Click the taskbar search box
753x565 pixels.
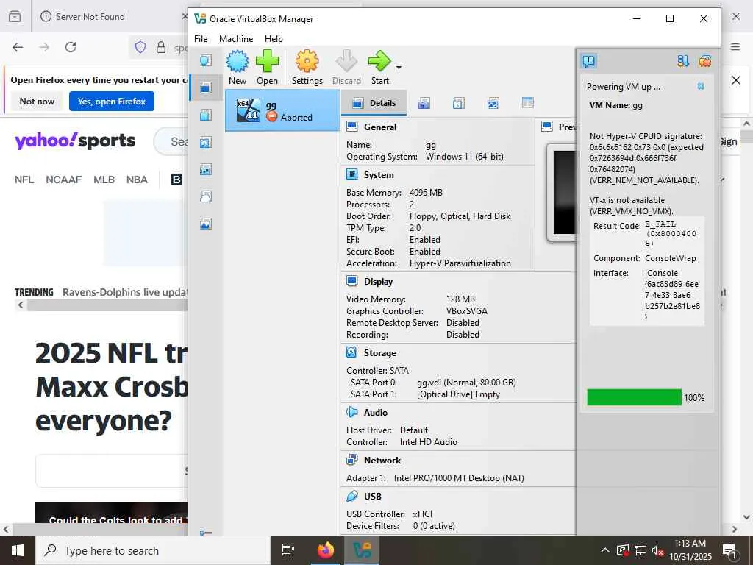pyautogui.click(x=153, y=550)
